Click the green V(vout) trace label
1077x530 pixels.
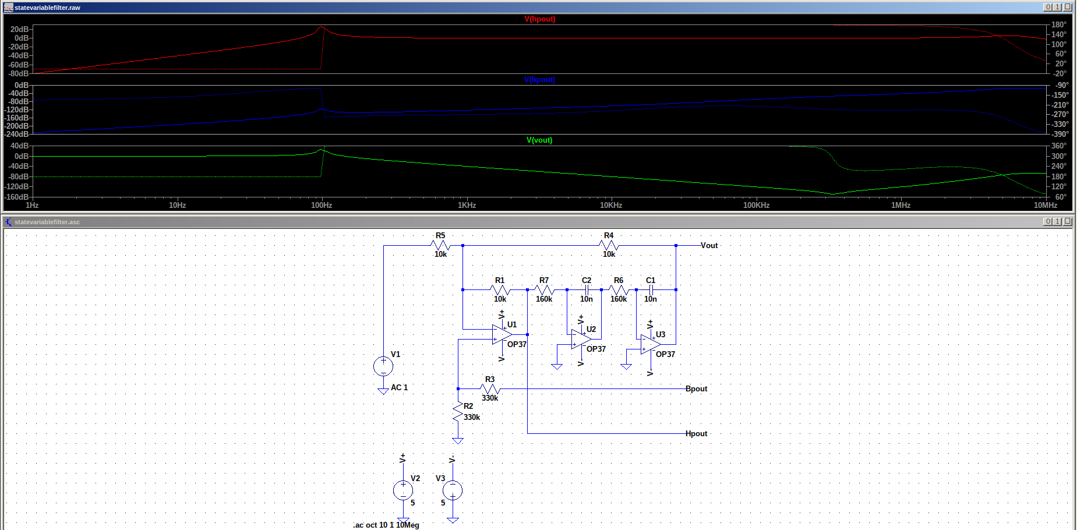[x=539, y=140]
